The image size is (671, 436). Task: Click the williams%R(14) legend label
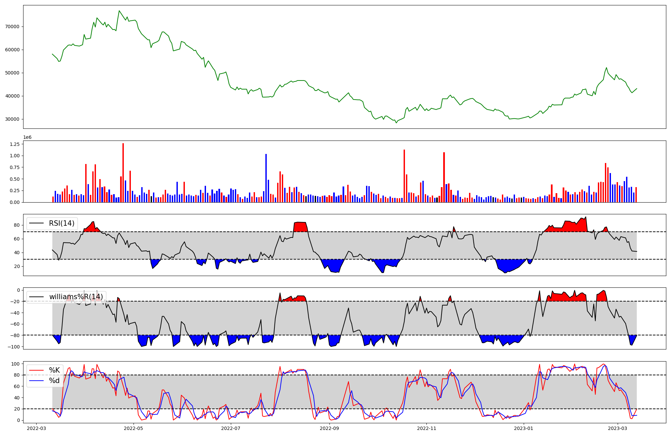pos(76,297)
